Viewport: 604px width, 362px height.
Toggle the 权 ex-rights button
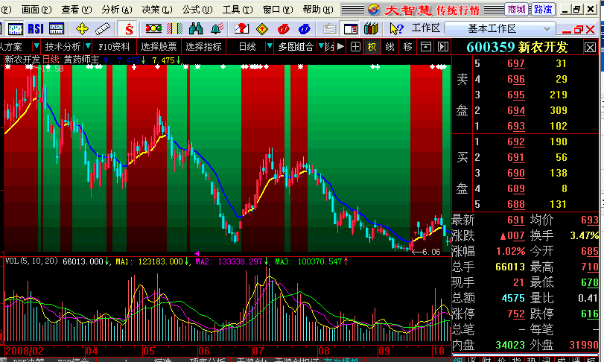[372, 47]
